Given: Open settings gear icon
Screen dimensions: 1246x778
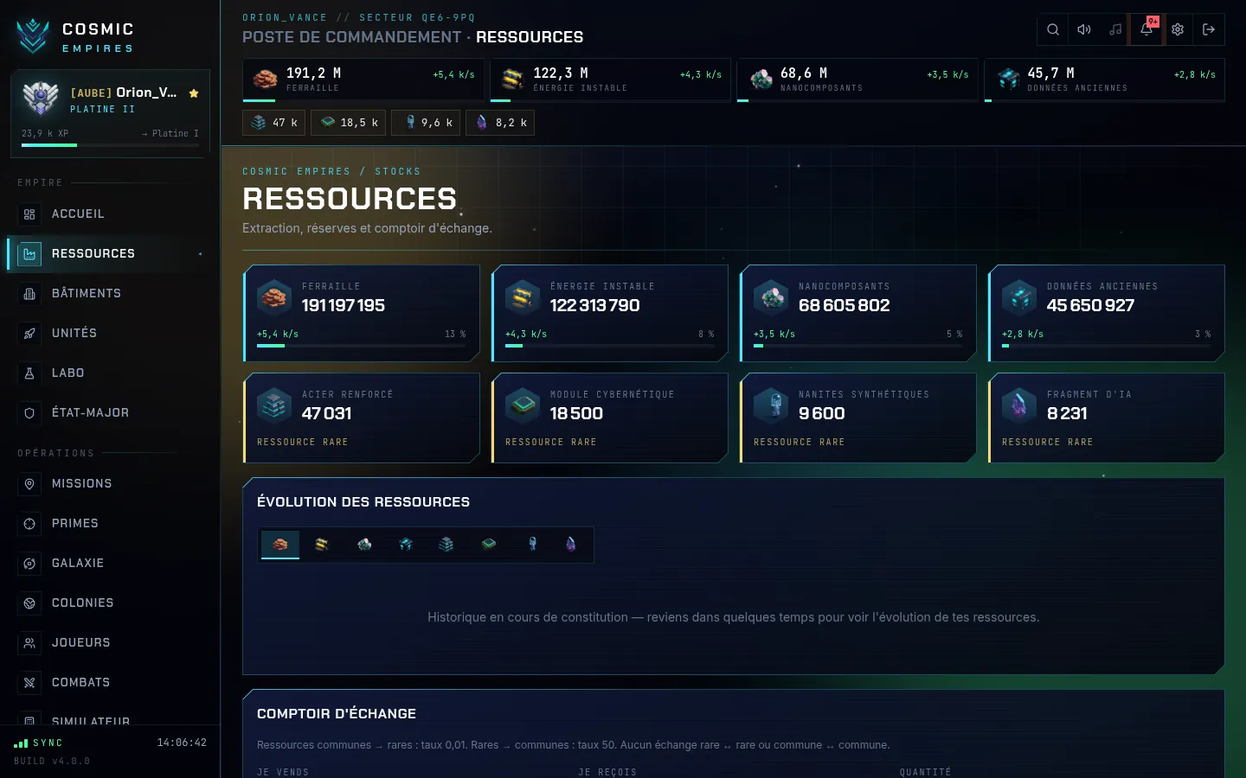Looking at the screenshot, I should tap(1178, 29).
